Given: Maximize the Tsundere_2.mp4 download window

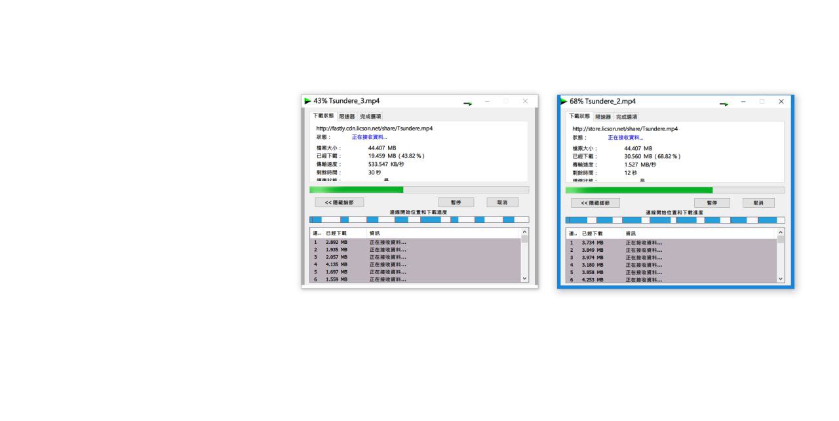Looking at the screenshot, I should click(x=762, y=102).
